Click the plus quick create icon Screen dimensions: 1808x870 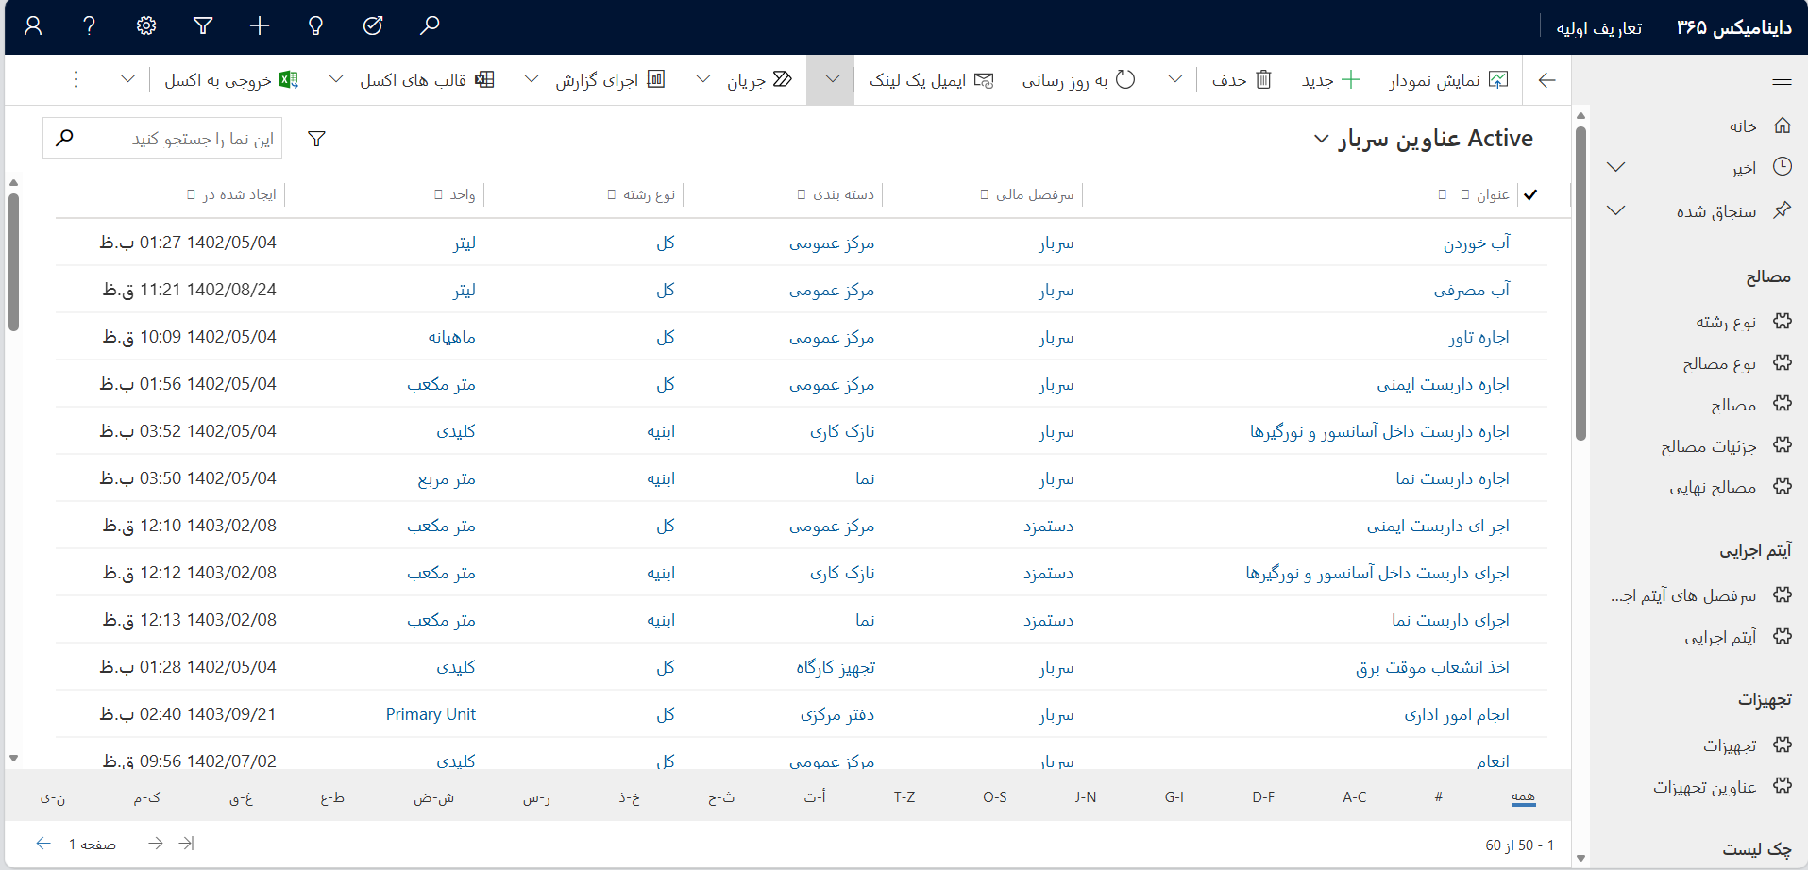coord(260,26)
